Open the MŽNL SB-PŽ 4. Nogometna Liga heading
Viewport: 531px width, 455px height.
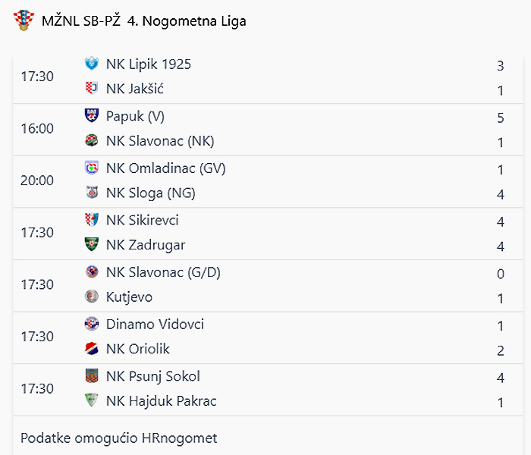click(x=144, y=21)
